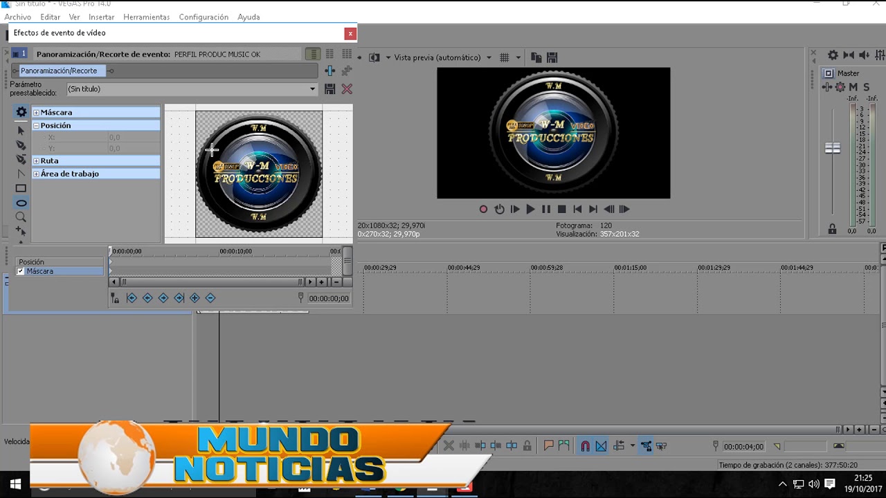Image resolution: width=886 pixels, height=498 pixels.
Task: Open the mixer settings gear icon
Action: [x=833, y=55]
